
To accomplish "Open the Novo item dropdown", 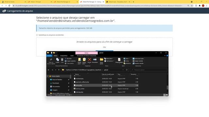I will coord(109,58).
